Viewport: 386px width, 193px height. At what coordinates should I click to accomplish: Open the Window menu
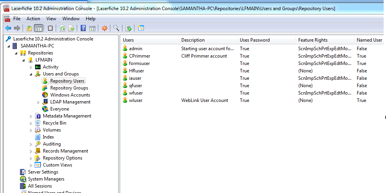(x=71, y=19)
